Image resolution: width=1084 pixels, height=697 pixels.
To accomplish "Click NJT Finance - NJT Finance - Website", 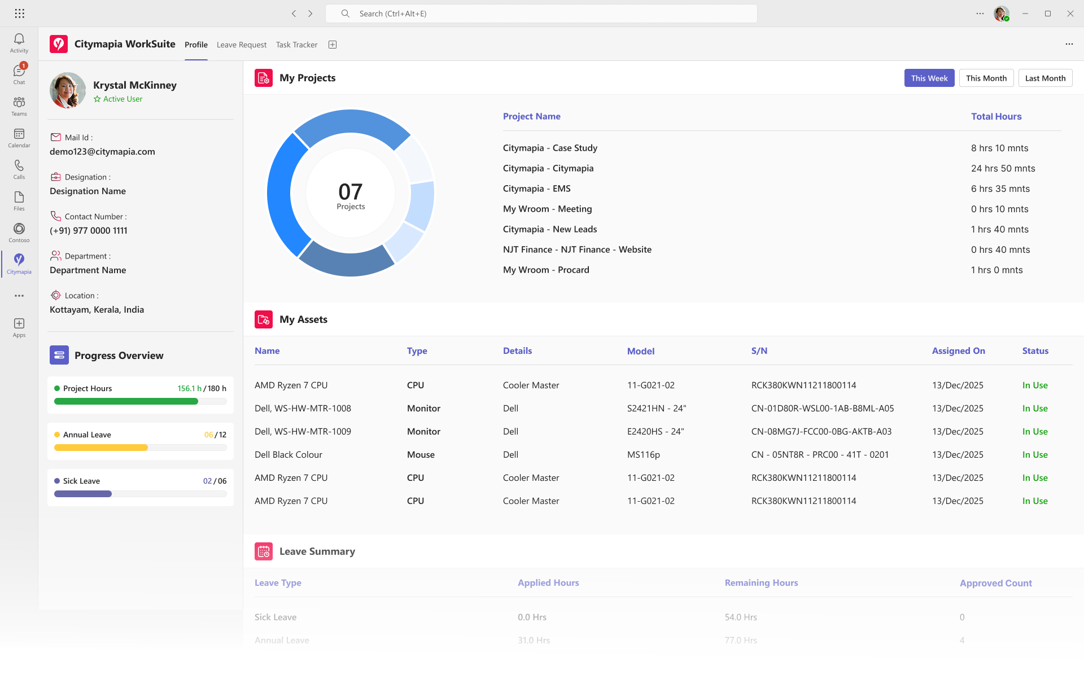I will [x=577, y=249].
